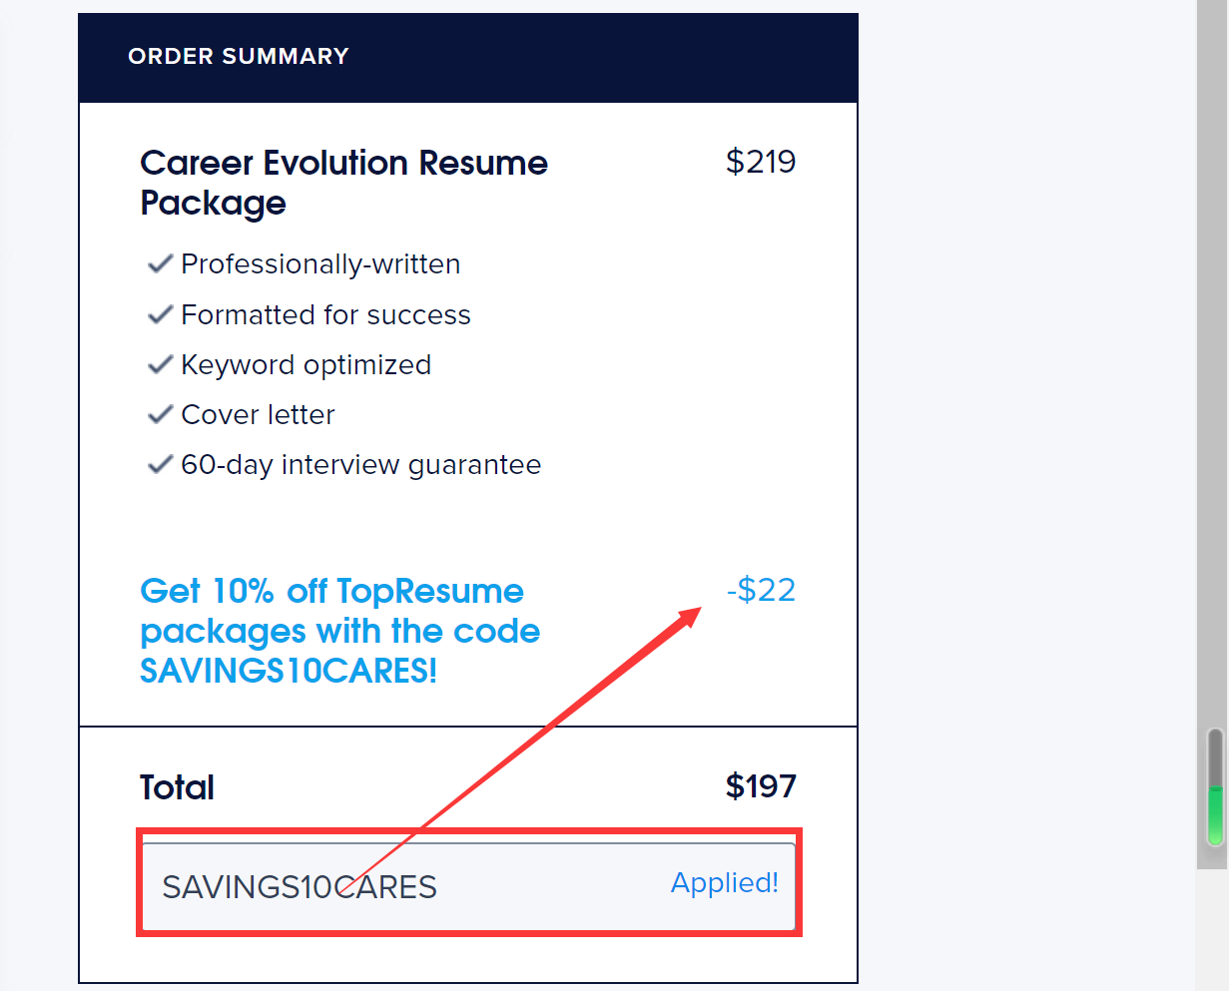
Task: Select the $197 total amount
Action: click(761, 786)
